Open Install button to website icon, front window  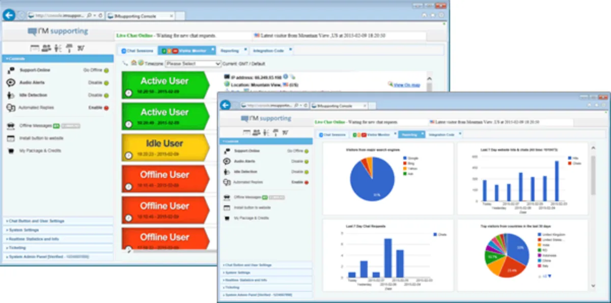(x=227, y=207)
